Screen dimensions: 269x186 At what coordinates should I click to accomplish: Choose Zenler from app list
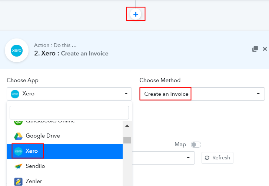65,181
